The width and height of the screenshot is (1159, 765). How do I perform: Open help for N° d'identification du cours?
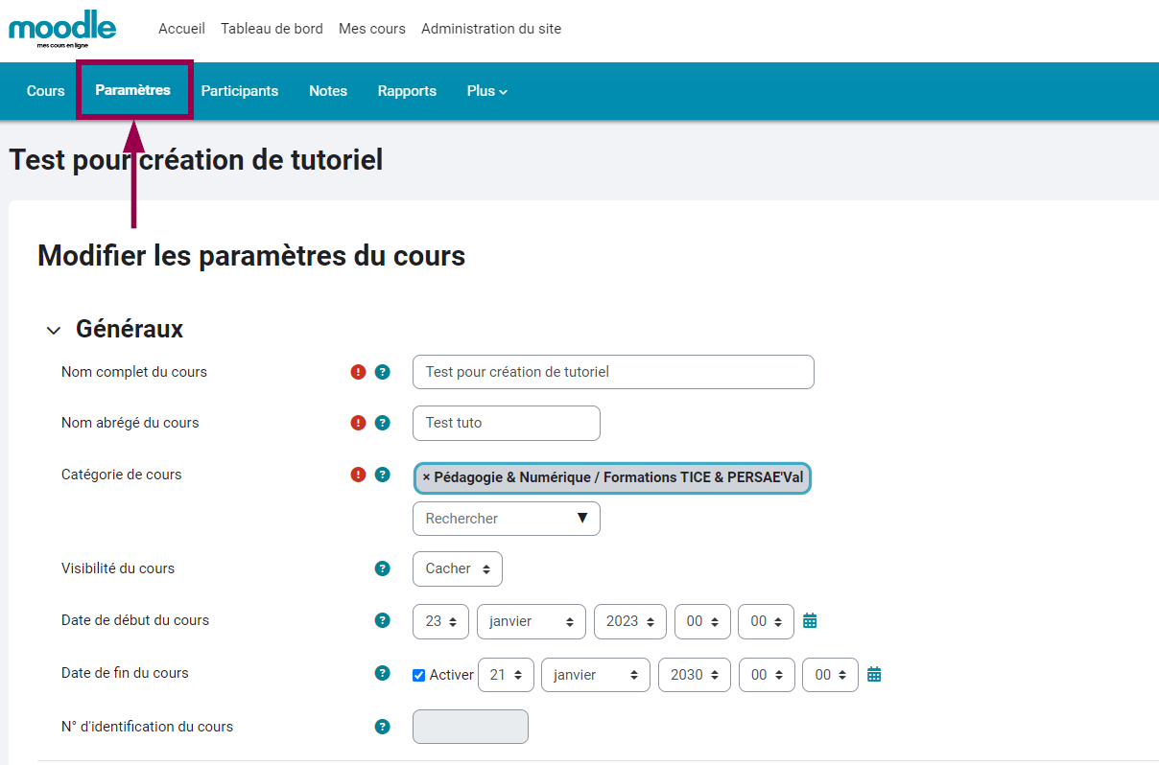(383, 727)
